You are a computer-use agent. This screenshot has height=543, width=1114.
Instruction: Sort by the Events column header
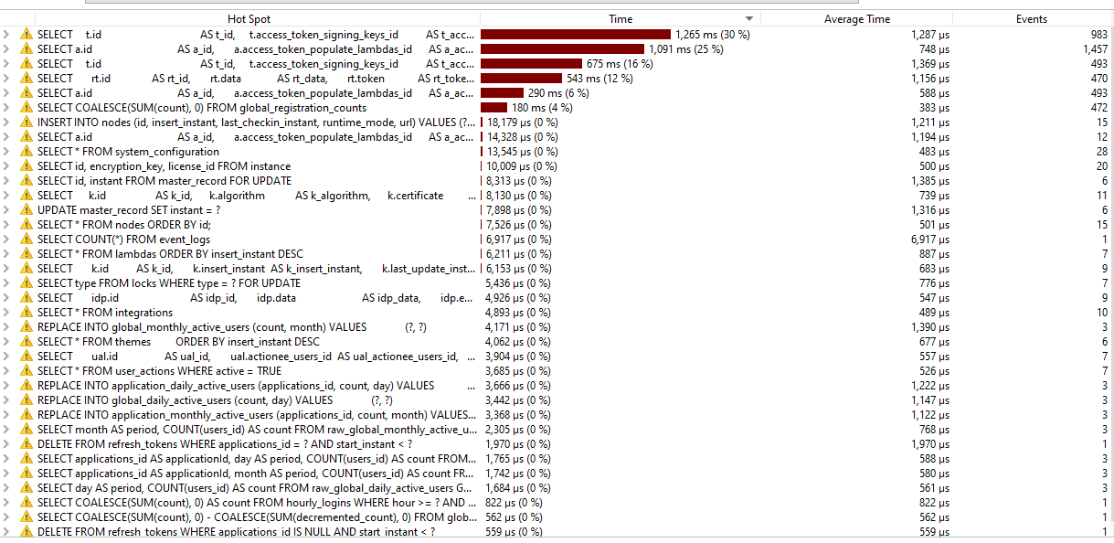tap(1032, 19)
